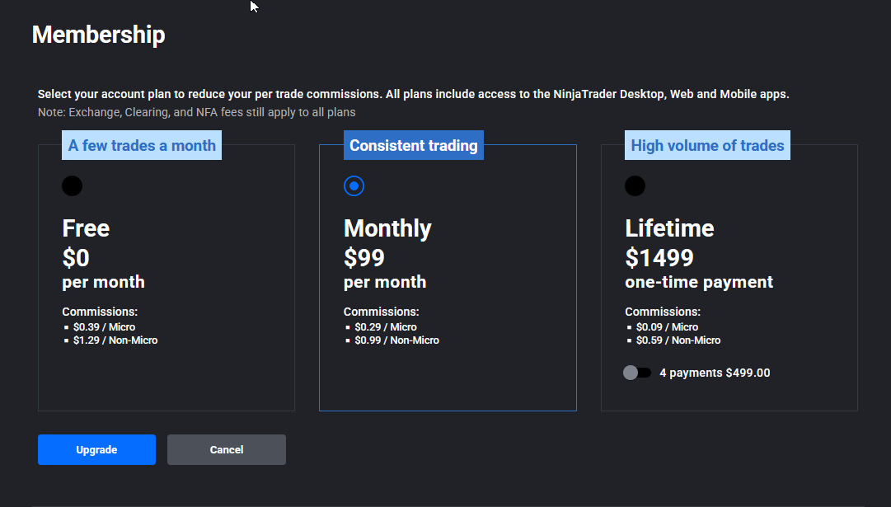Click the '$0.99 / Non-Micro' commission line

click(x=396, y=340)
